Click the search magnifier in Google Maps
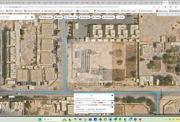The height and width of the screenshot is (122, 180). point(26,17)
